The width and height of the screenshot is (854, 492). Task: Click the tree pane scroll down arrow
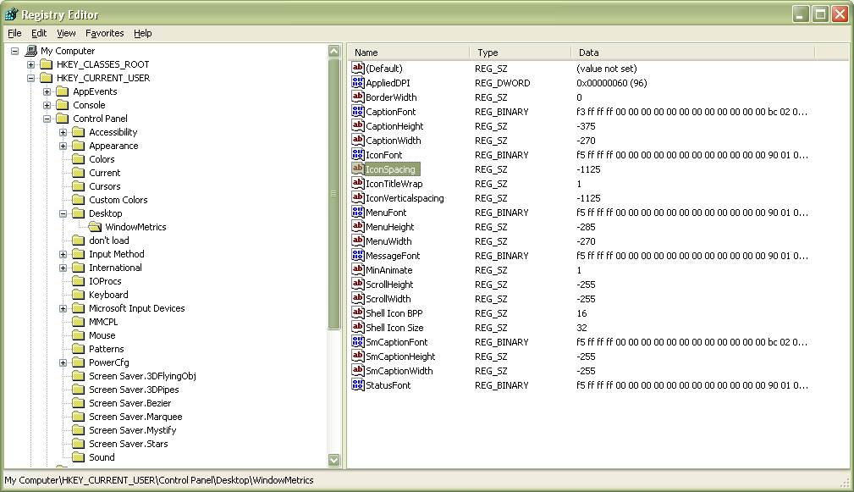click(x=333, y=460)
